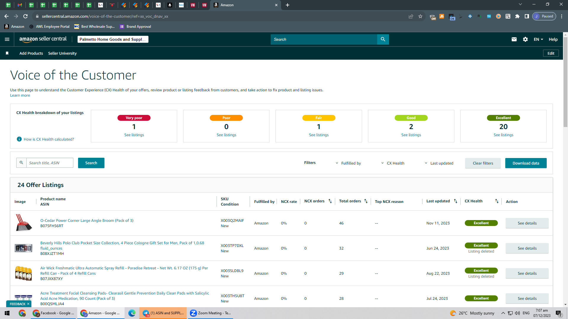The width and height of the screenshot is (568, 319).
Task: Expand the Fulfilled by filter dropdown
Action: 348,163
